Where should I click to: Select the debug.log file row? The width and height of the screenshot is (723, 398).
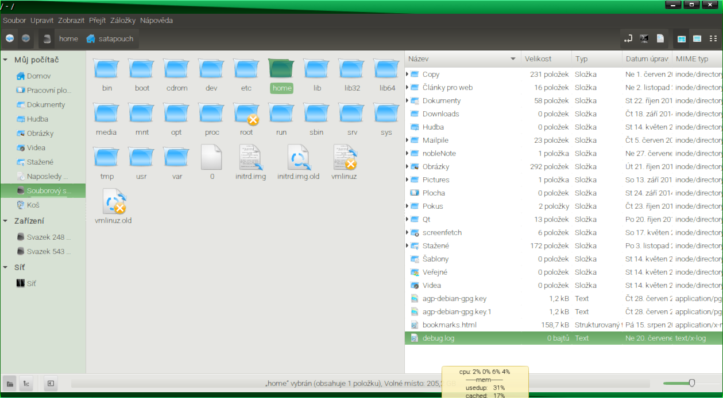pyautogui.click(x=564, y=338)
